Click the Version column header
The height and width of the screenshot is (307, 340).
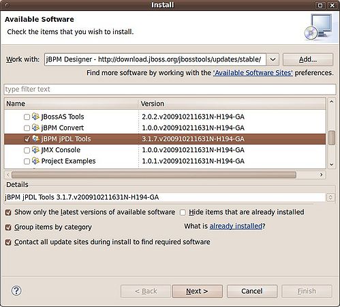(x=232, y=104)
